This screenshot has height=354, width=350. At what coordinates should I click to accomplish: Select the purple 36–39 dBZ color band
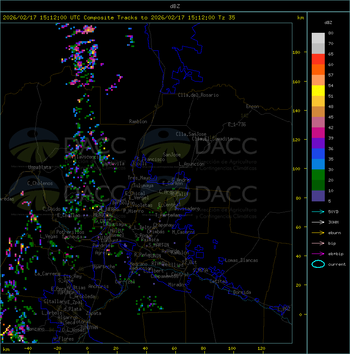(x=318, y=143)
